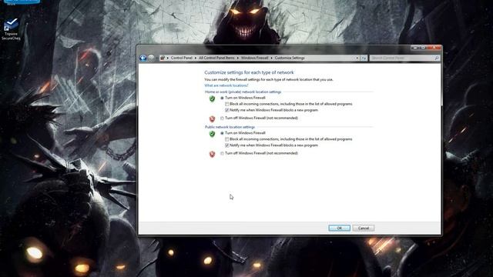The height and width of the screenshot is (277, 493).
Task: Discard changes with the Cancel button
Action: click(363, 228)
